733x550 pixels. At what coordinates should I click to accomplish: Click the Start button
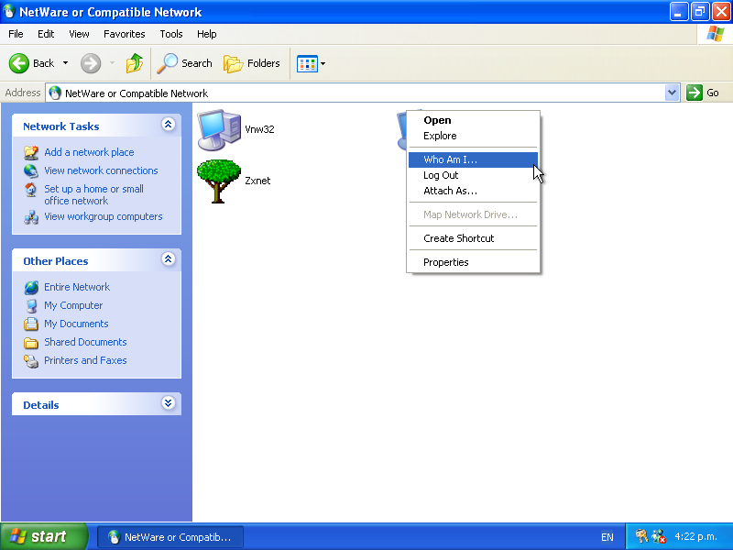(43, 536)
